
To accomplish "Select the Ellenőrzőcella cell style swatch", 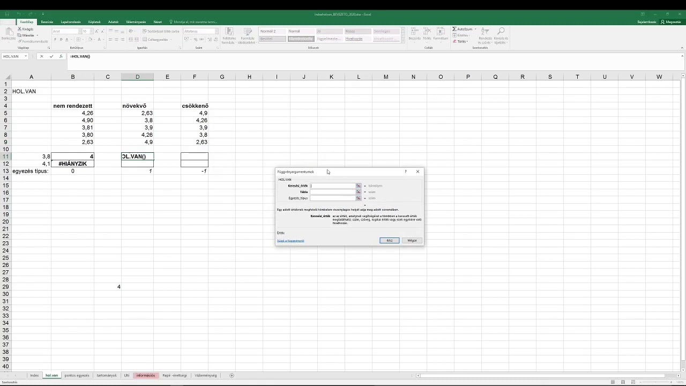I will pos(301,39).
